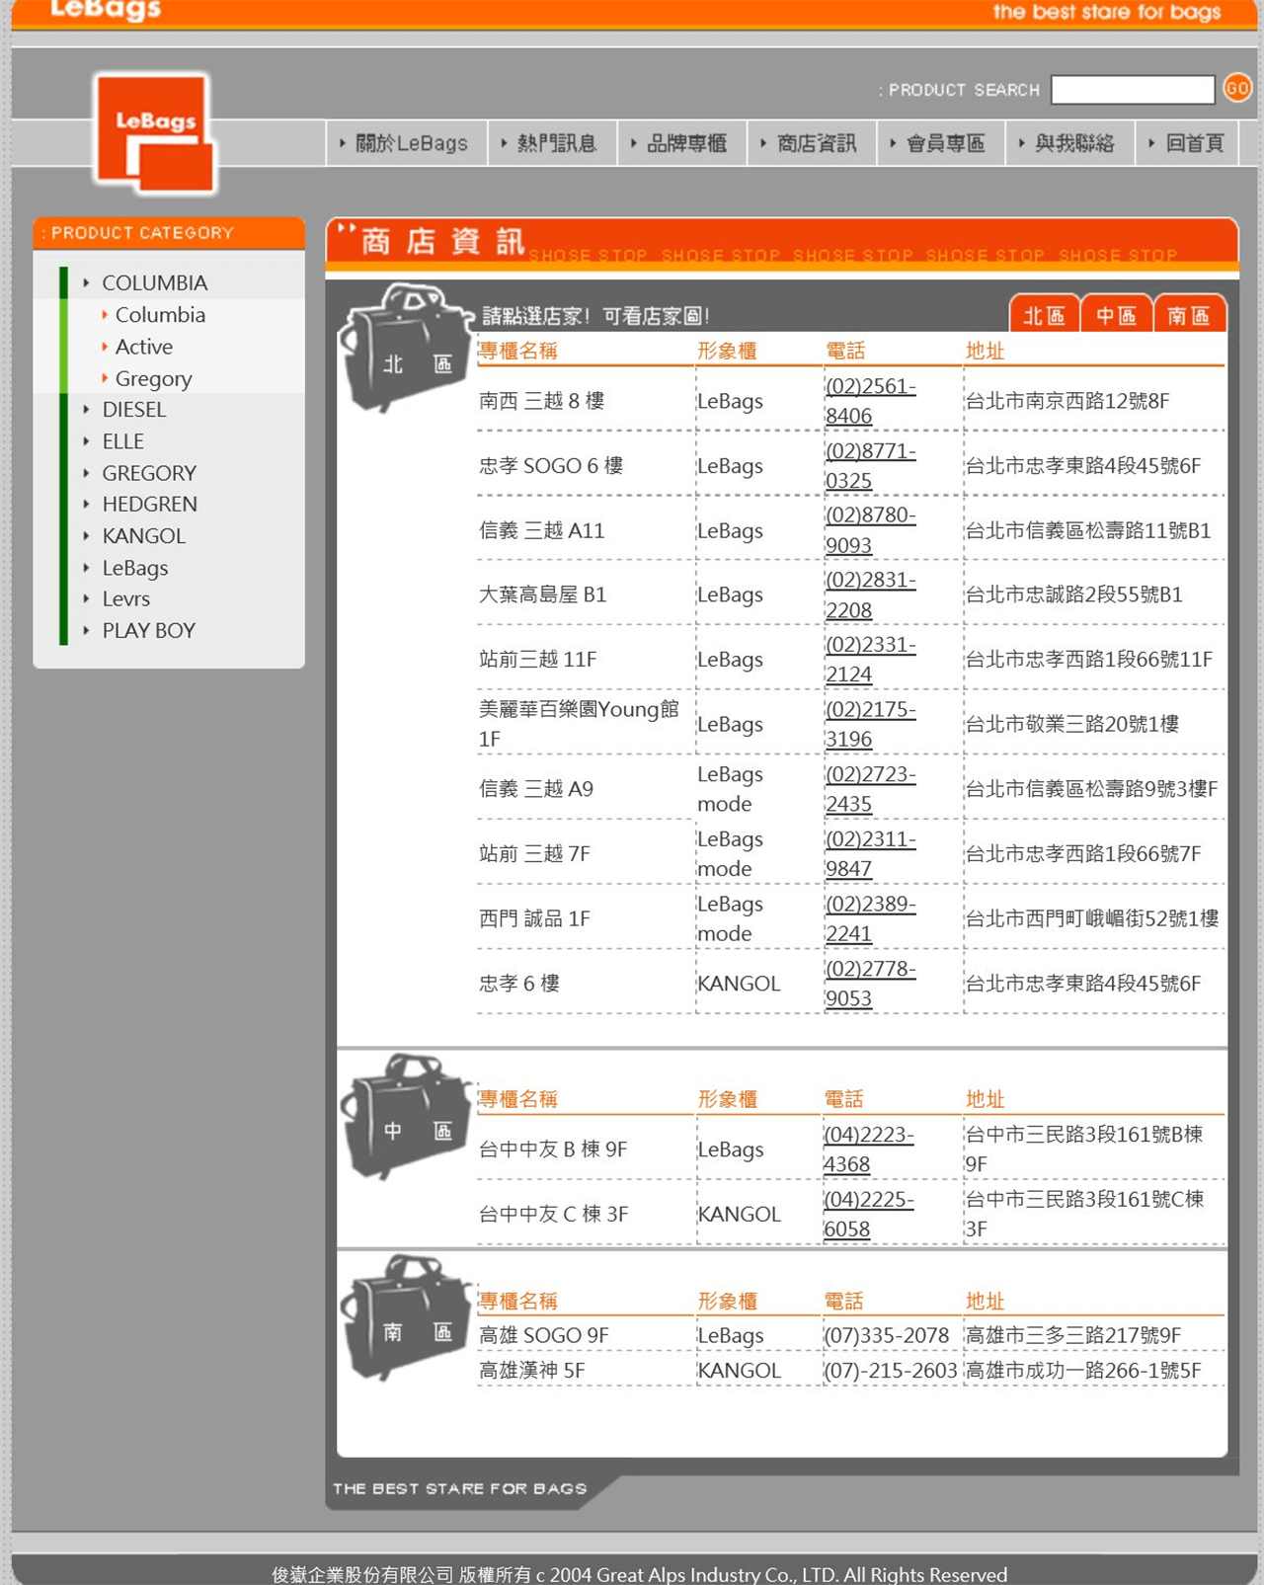Image resolution: width=1264 pixels, height=1585 pixels.
Task: Select store name 高雄漢神 5F
Action: (x=531, y=1371)
